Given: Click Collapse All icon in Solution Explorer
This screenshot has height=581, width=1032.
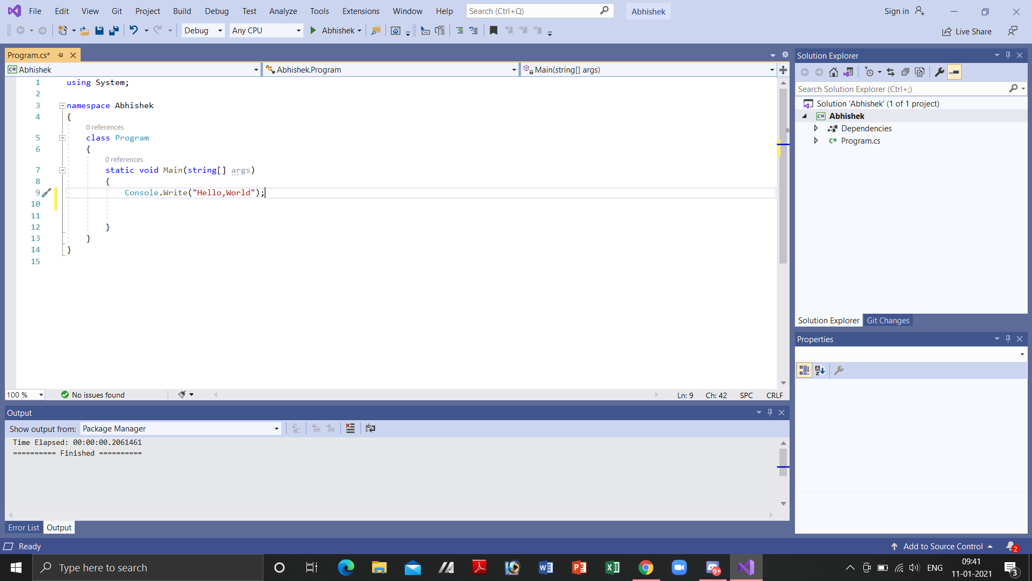Looking at the screenshot, I should 905,72.
